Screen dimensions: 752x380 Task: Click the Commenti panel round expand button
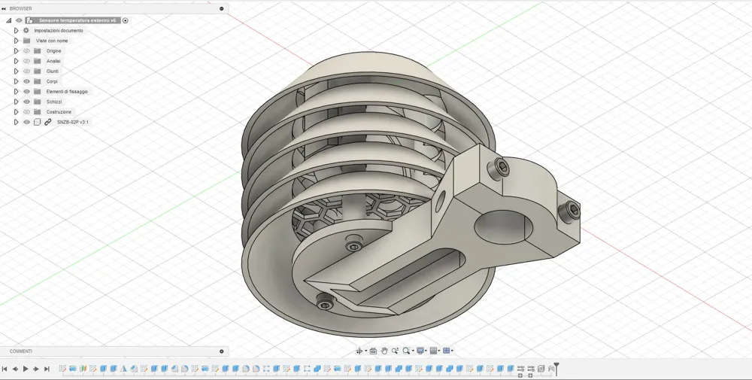tap(222, 351)
